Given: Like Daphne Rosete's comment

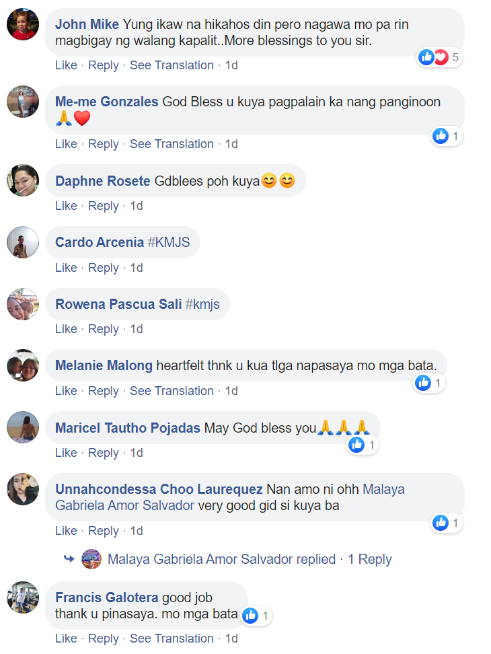Looking at the screenshot, I should pyautogui.click(x=66, y=206).
